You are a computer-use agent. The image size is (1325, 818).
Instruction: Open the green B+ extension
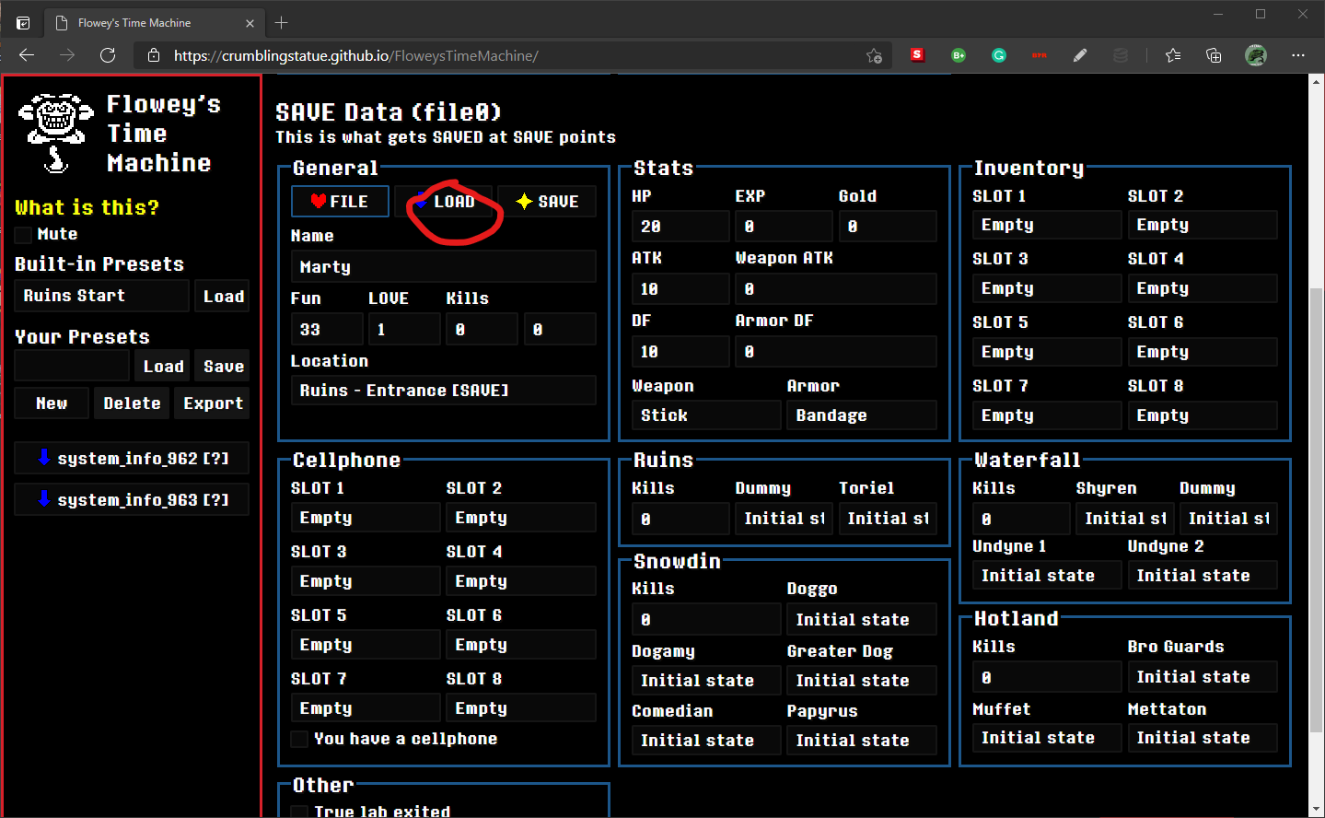point(959,55)
